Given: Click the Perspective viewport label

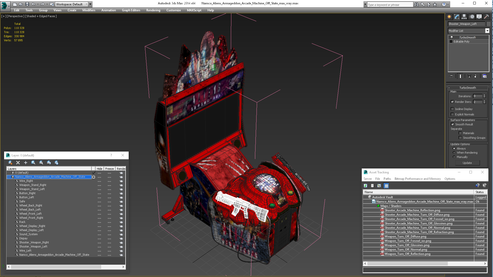Looking at the screenshot, I should tap(16, 16).
